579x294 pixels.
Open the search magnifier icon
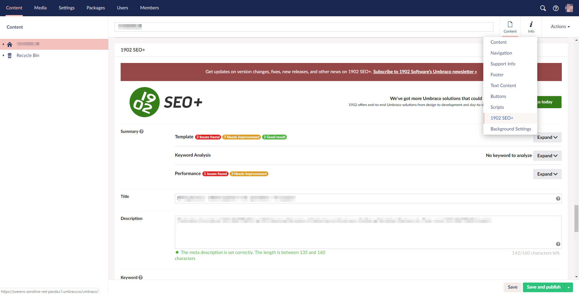pos(543,8)
